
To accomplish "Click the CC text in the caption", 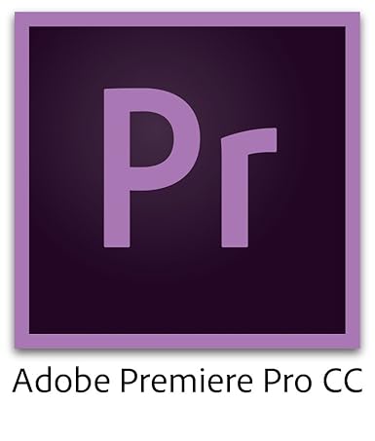I will pos(342,380).
